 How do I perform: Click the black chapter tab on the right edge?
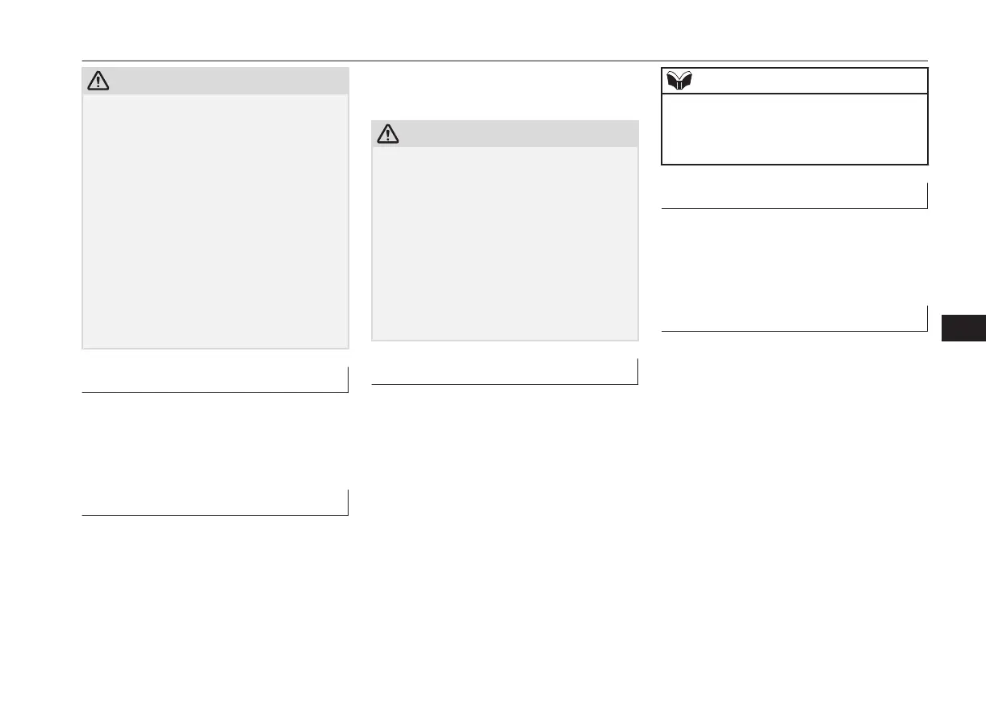(x=963, y=328)
